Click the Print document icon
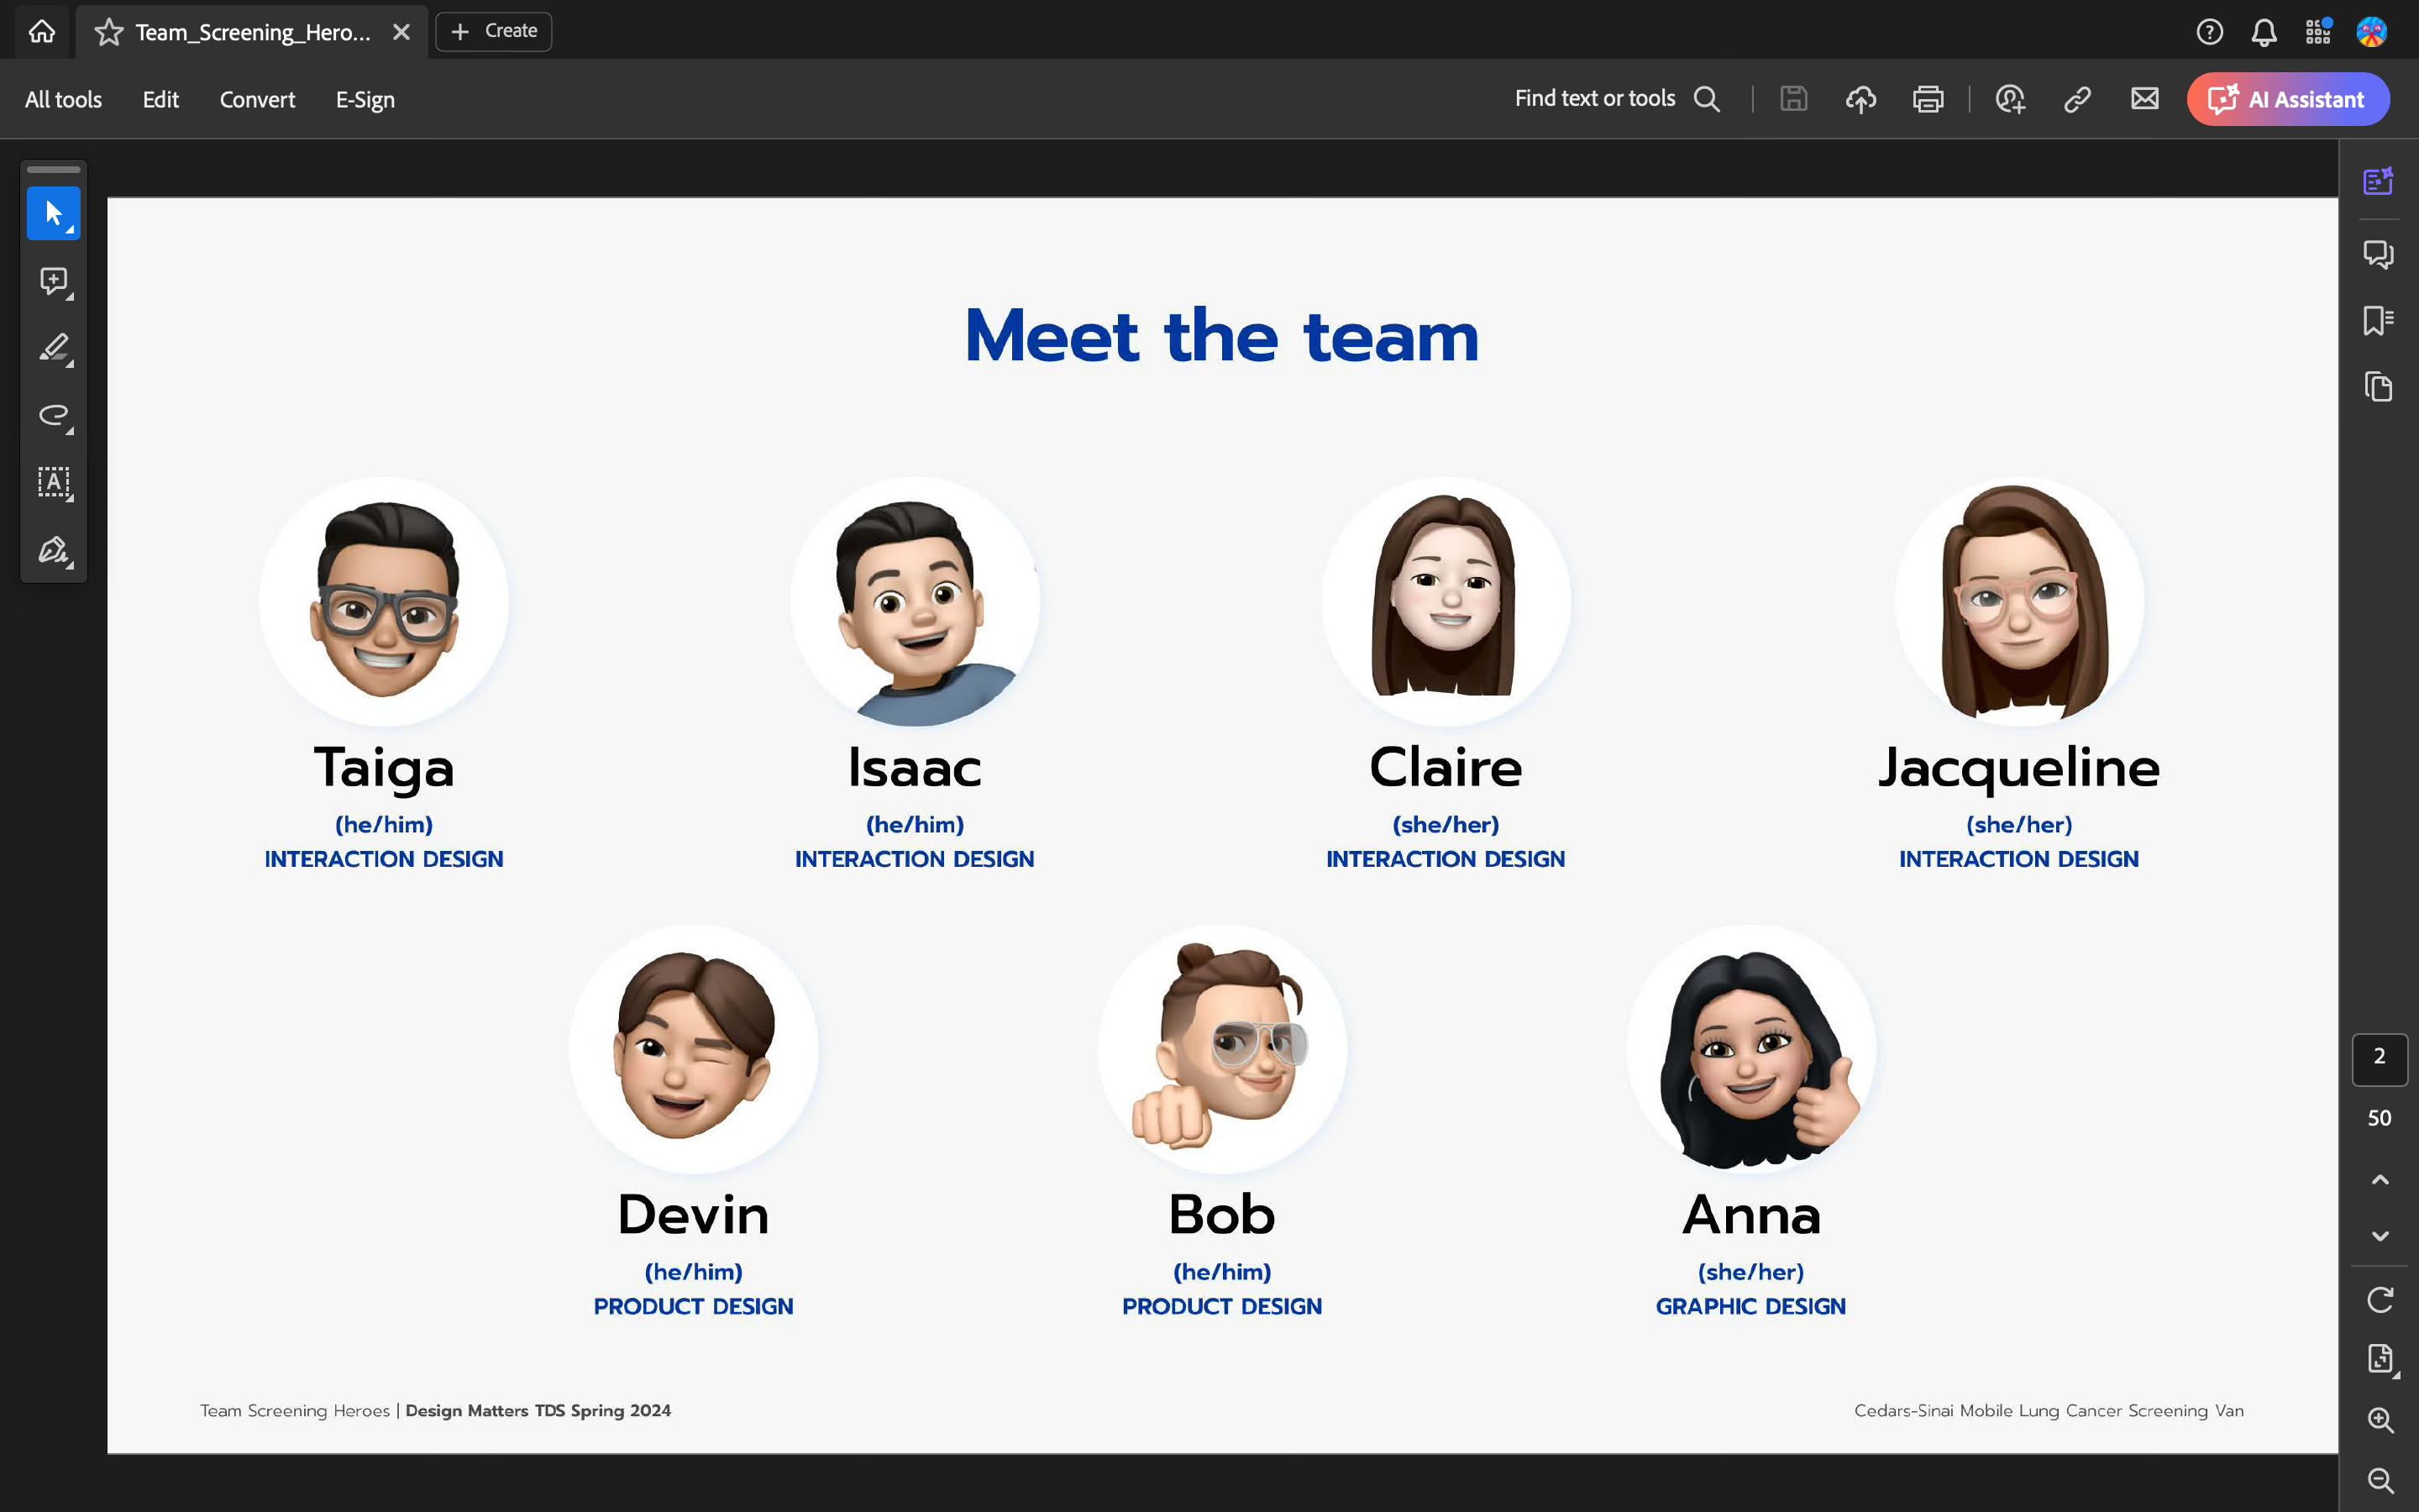This screenshot has height=1512, width=2419. click(1927, 99)
